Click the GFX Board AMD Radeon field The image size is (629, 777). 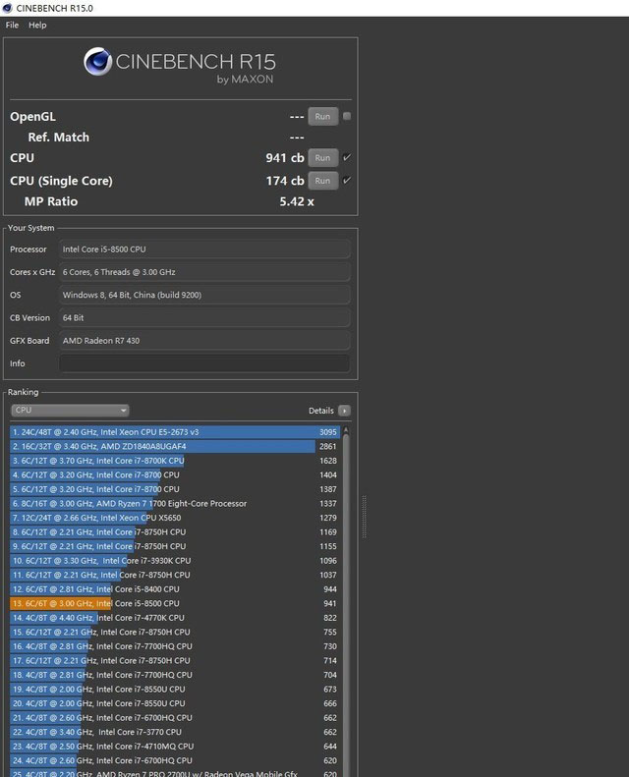[204, 341]
